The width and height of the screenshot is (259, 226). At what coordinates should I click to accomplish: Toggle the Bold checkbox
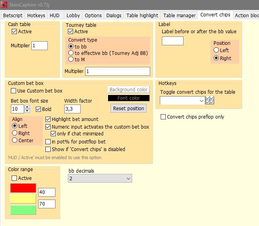[38, 109]
